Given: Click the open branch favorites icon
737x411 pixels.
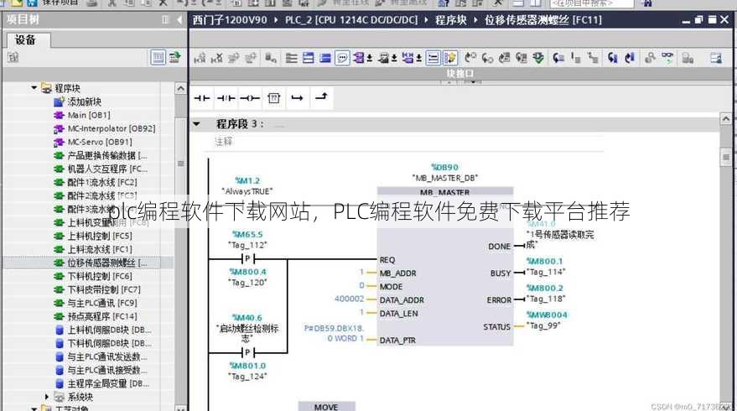Looking at the screenshot, I should coord(297,98).
